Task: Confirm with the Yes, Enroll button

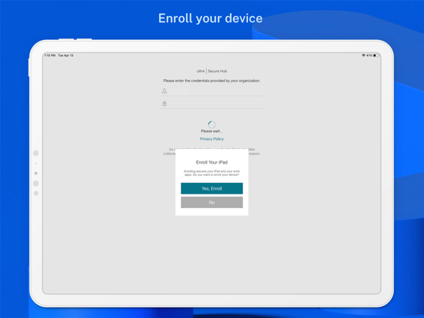Action: [212, 188]
